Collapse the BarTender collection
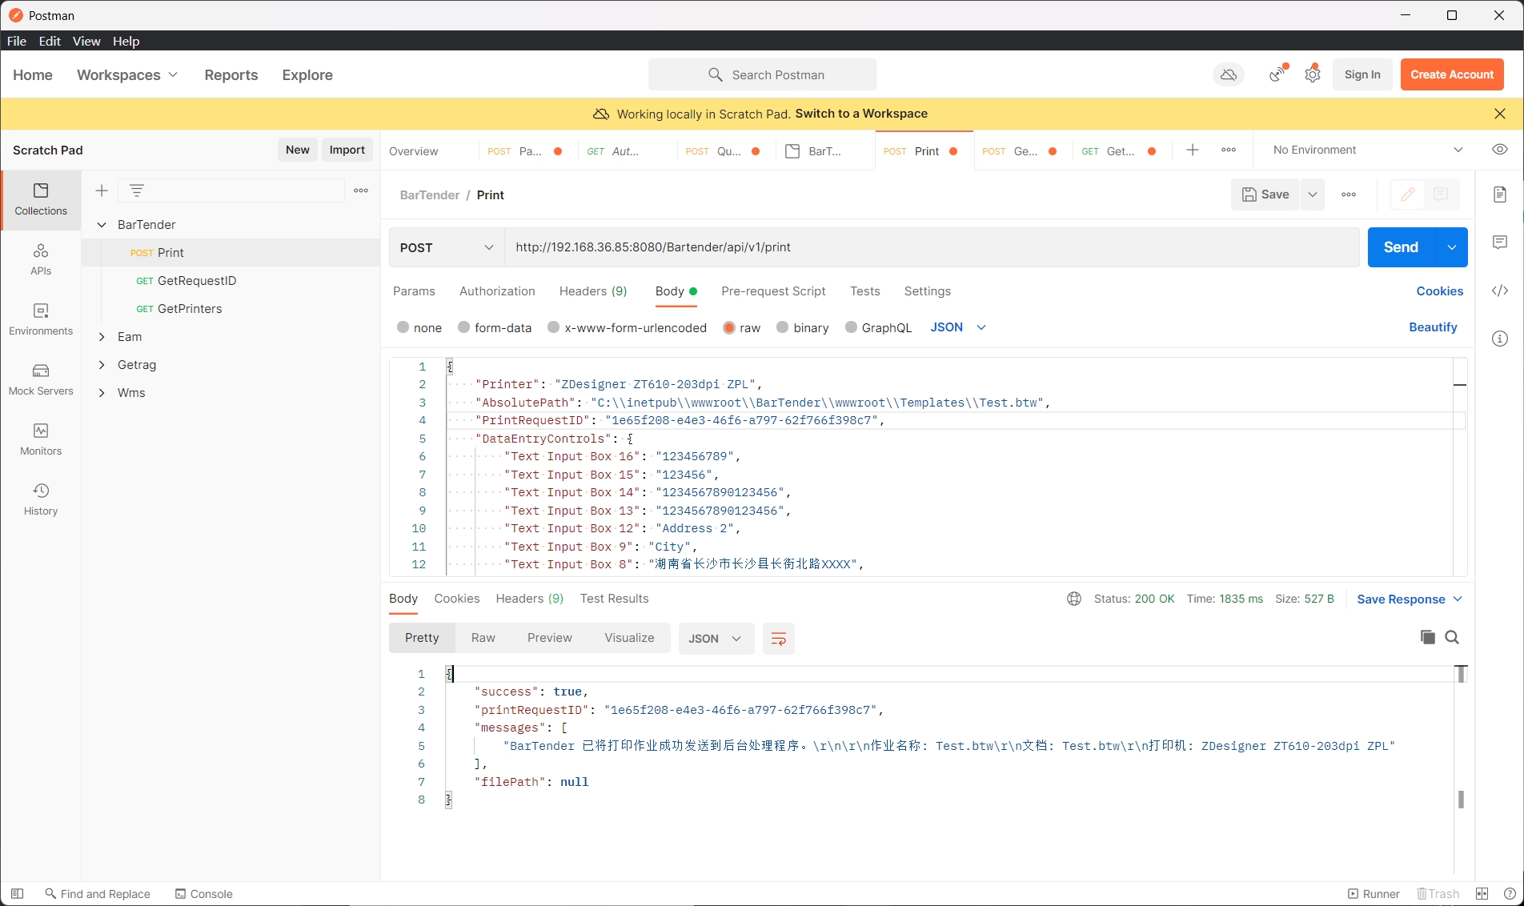The width and height of the screenshot is (1524, 906). (x=102, y=225)
